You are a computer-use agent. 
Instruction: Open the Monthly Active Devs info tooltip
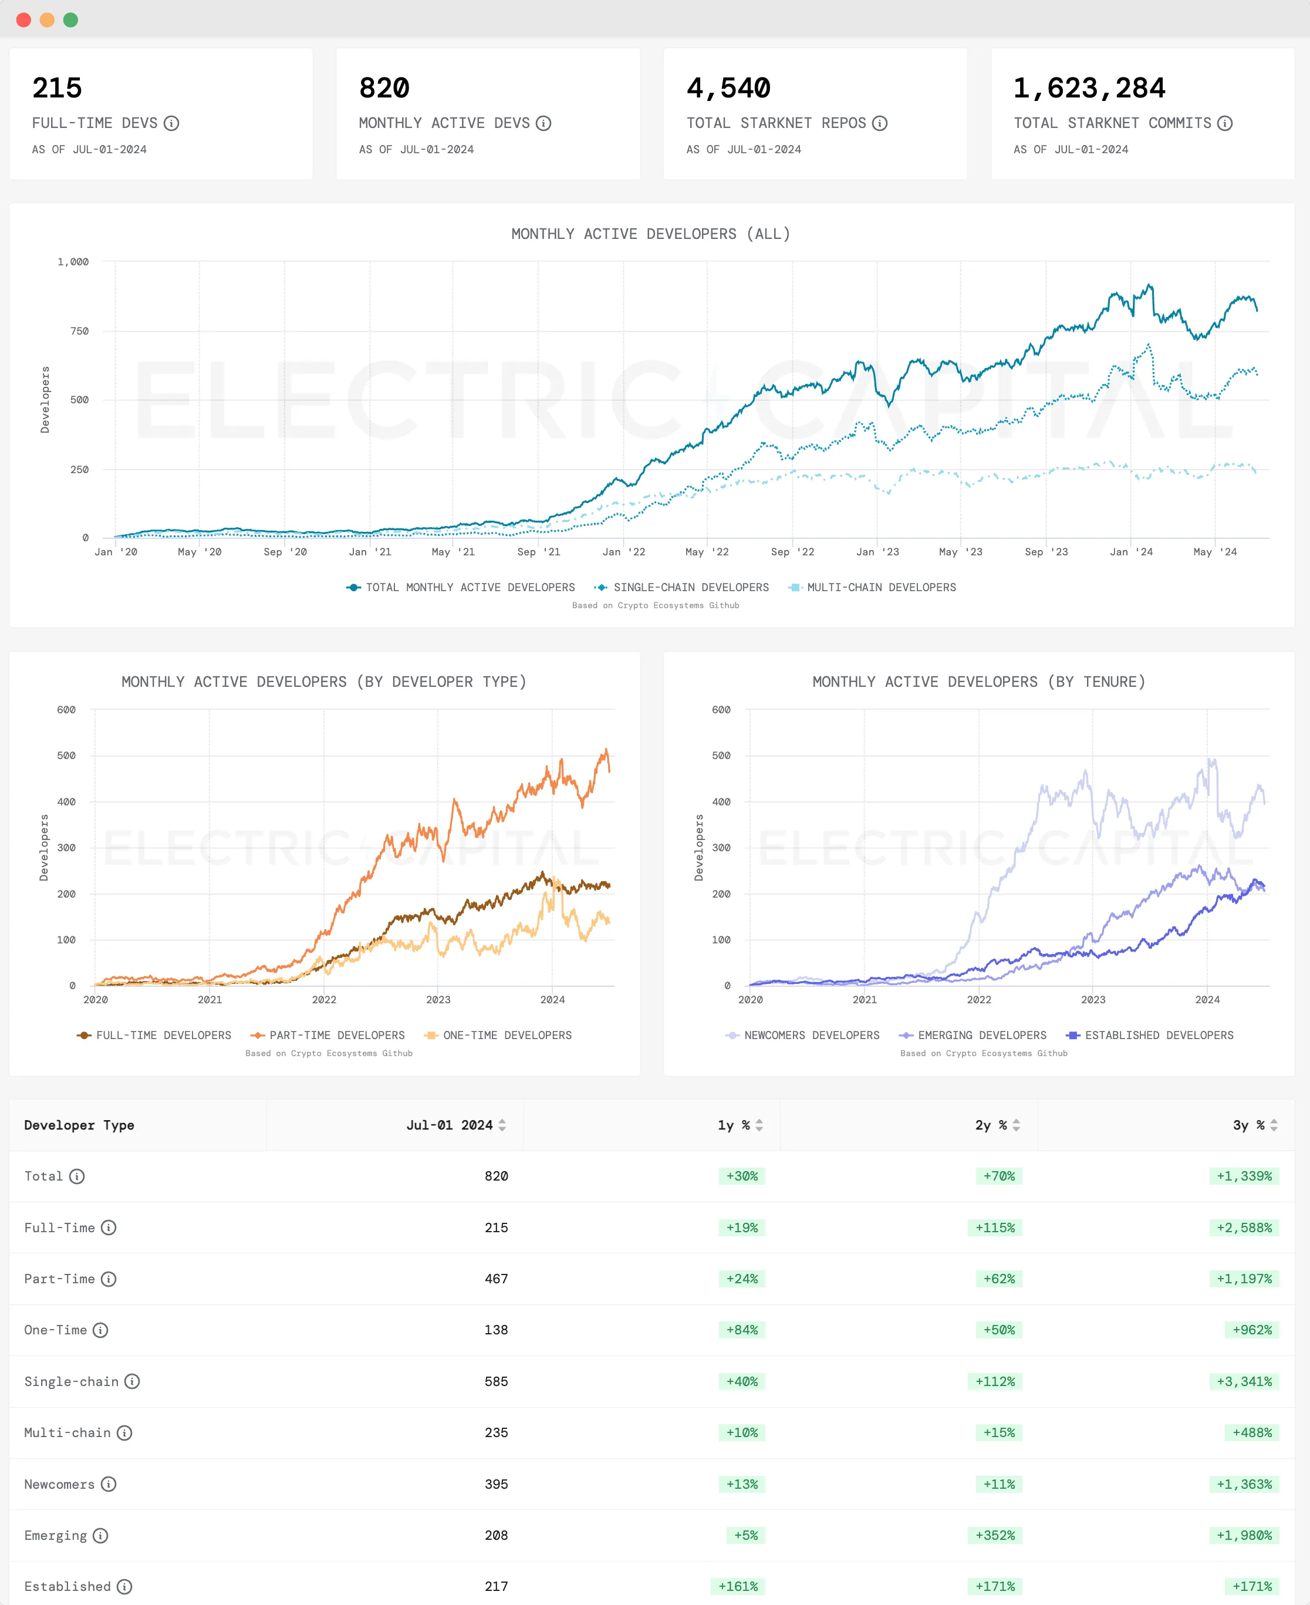545,124
